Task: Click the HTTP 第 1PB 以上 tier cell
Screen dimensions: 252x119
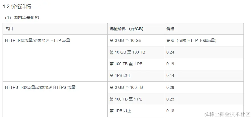Action: 136,76
